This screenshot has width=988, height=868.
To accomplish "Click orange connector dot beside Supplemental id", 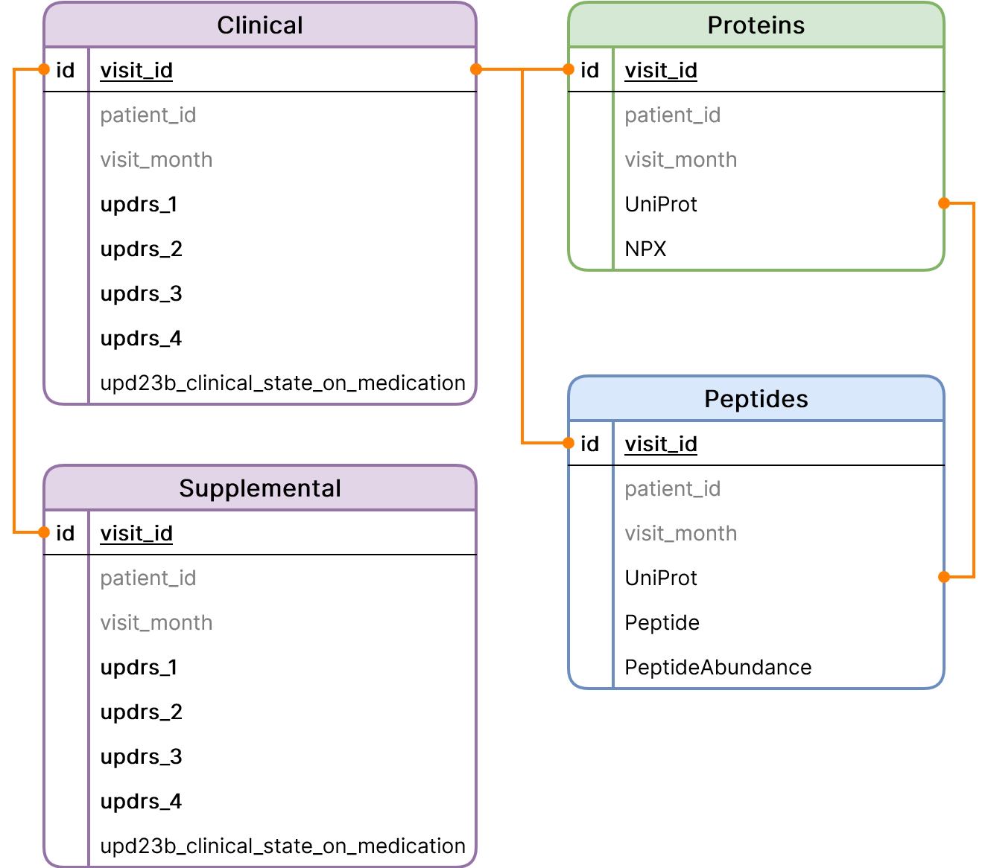I will tap(43, 533).
